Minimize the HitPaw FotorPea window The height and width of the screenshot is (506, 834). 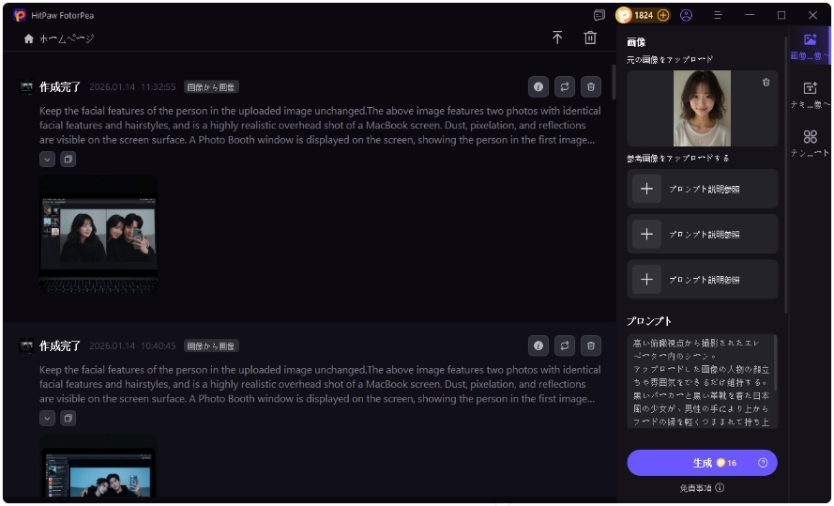coord(750,15)
